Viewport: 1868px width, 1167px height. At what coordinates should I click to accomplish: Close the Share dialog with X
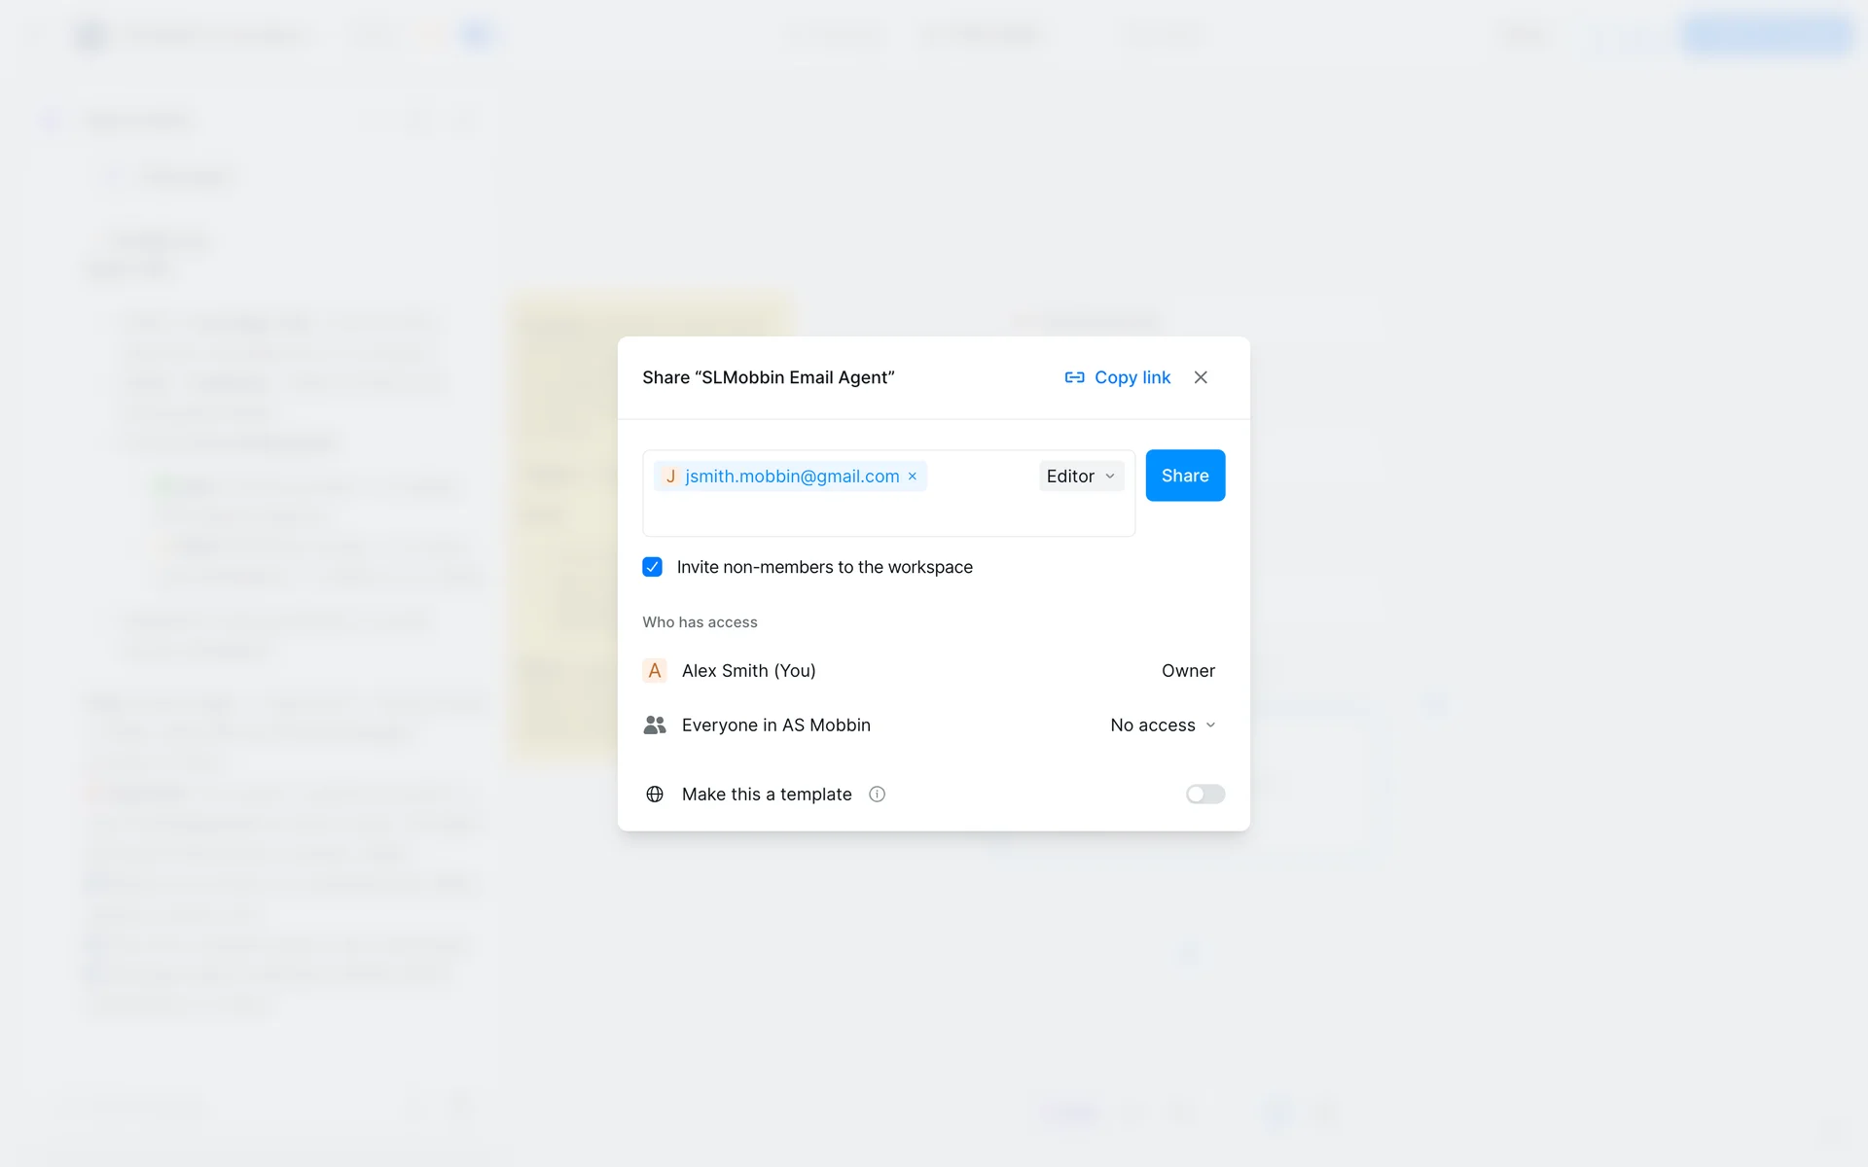tap(1201, 377)
